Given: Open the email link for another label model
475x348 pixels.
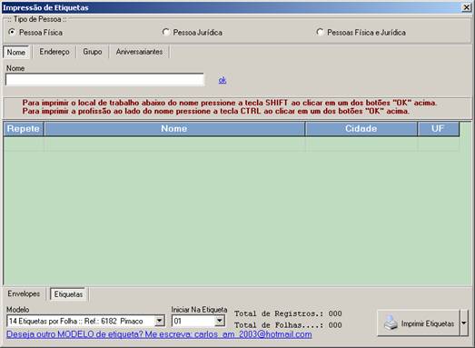Looking at the screenshot, I should [x=159, y=334].
